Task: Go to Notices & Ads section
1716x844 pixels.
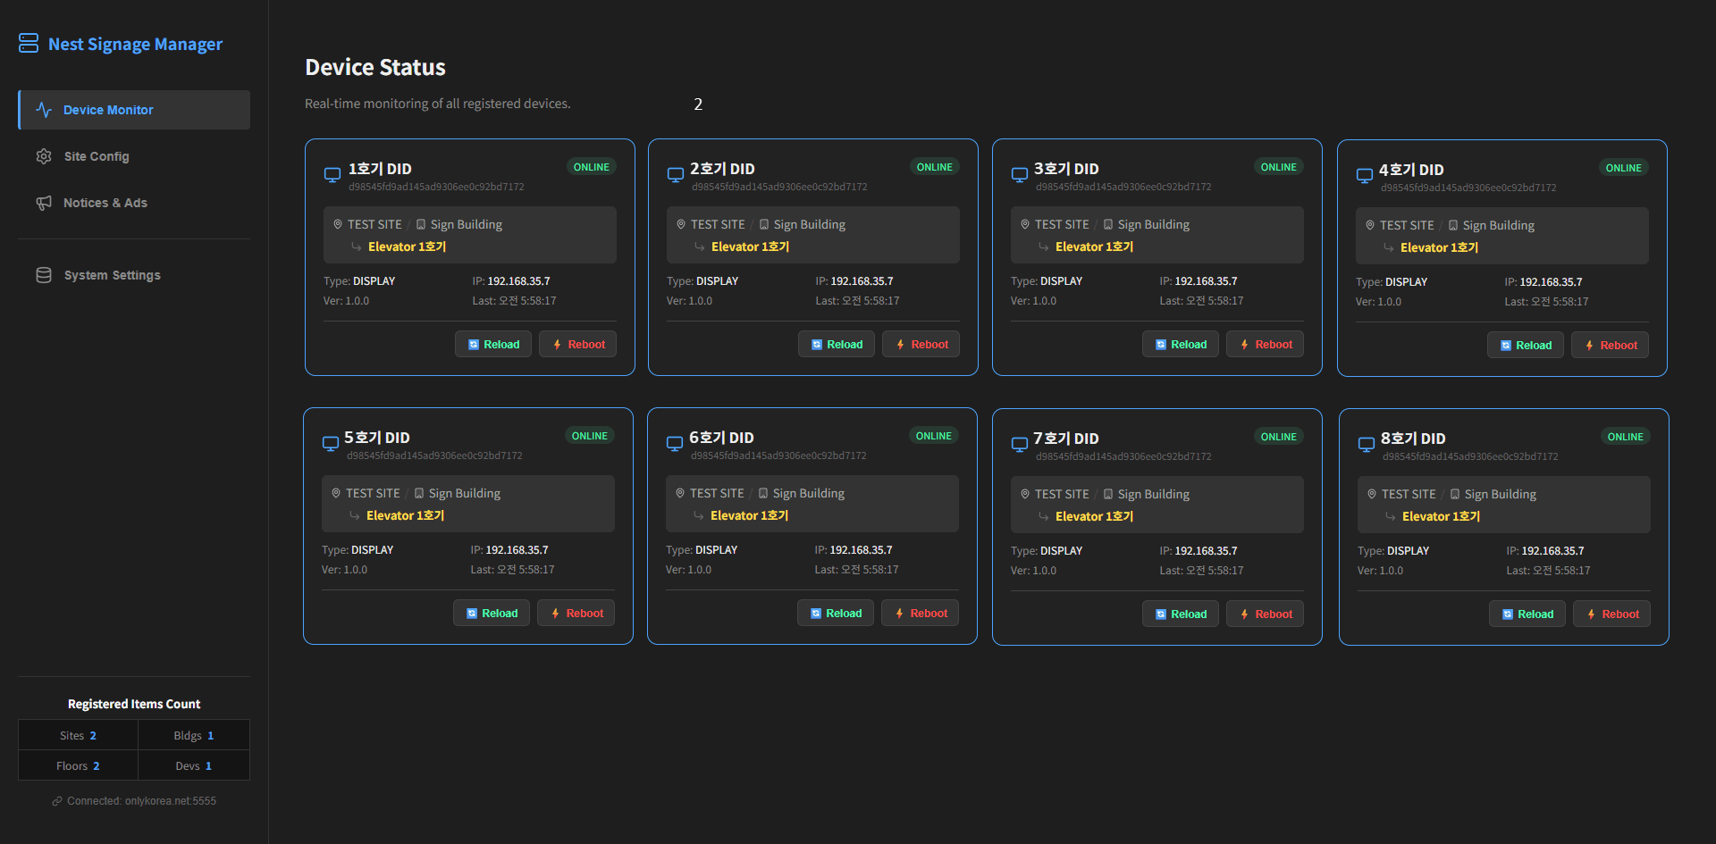Action: point(105,203)
